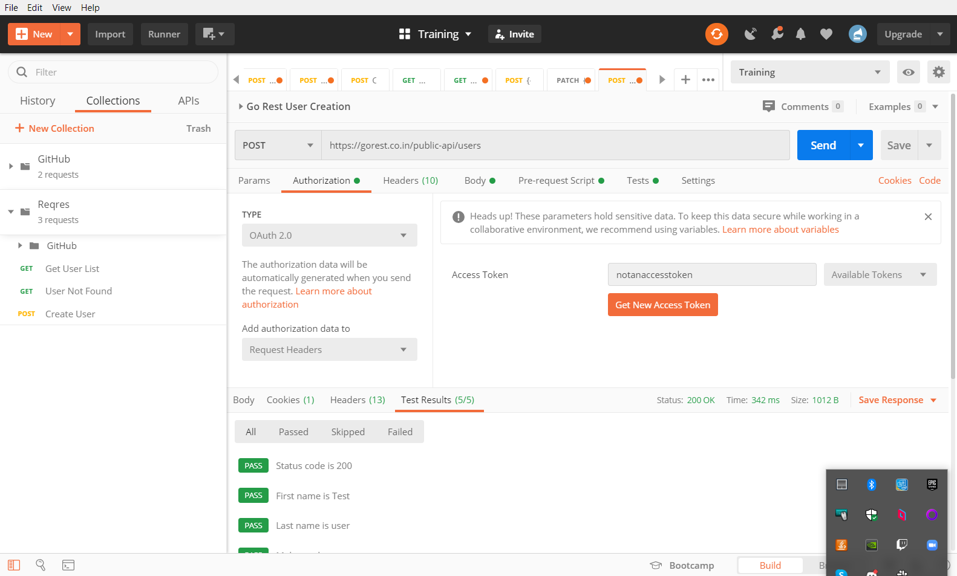Open the Params tab
The width and height of the screenshot is (957, 576).
254,180
